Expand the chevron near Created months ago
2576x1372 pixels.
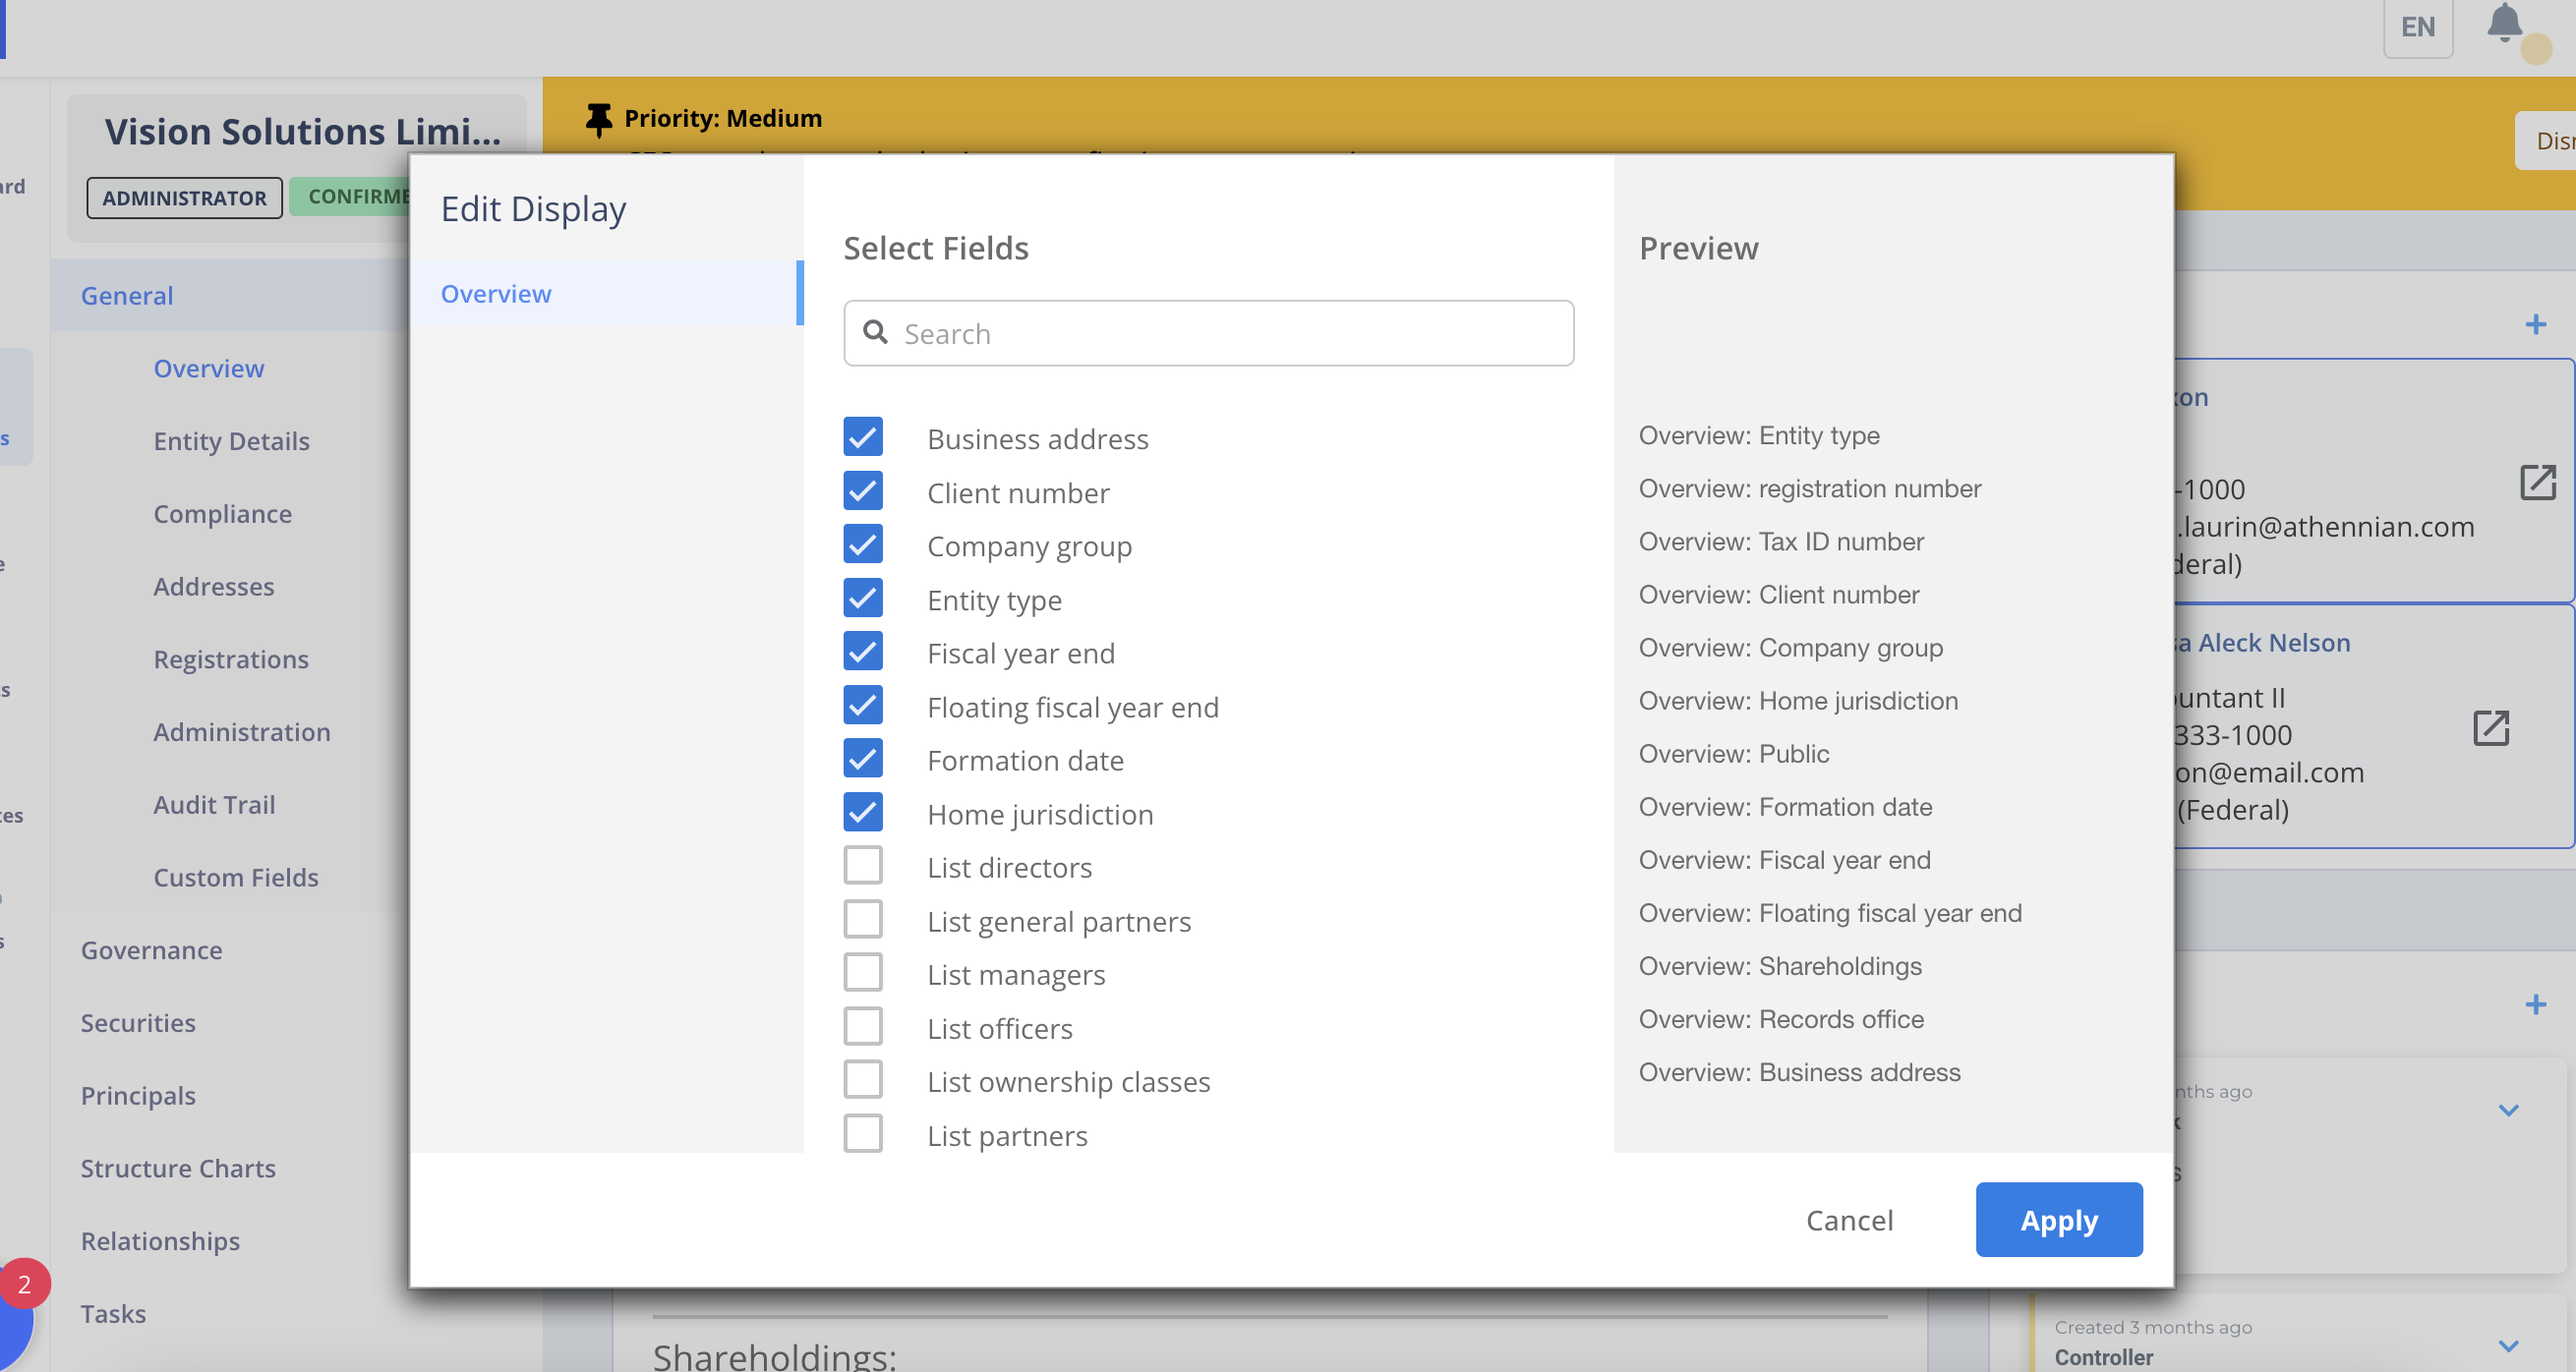tap(2507, 1113)
